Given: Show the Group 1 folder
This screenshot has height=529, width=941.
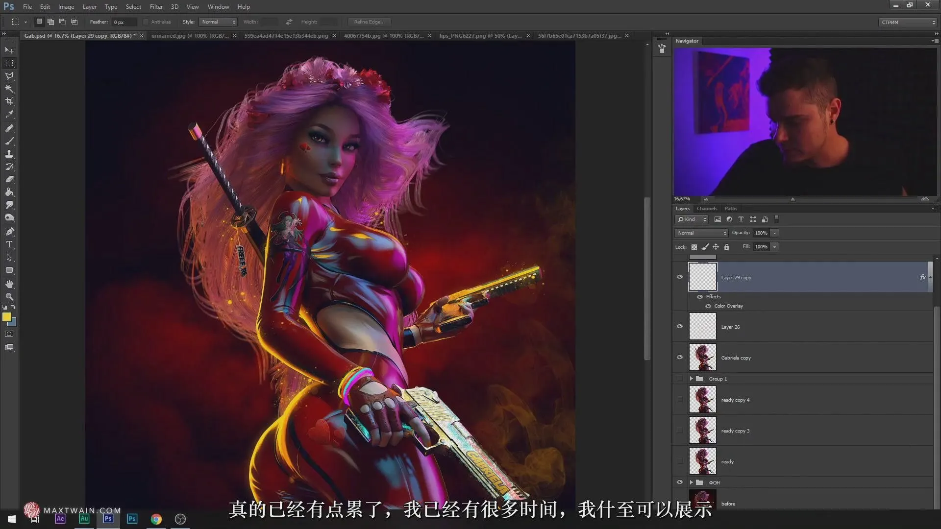Looking at the screenshot, I should click(x=680, y=379).
